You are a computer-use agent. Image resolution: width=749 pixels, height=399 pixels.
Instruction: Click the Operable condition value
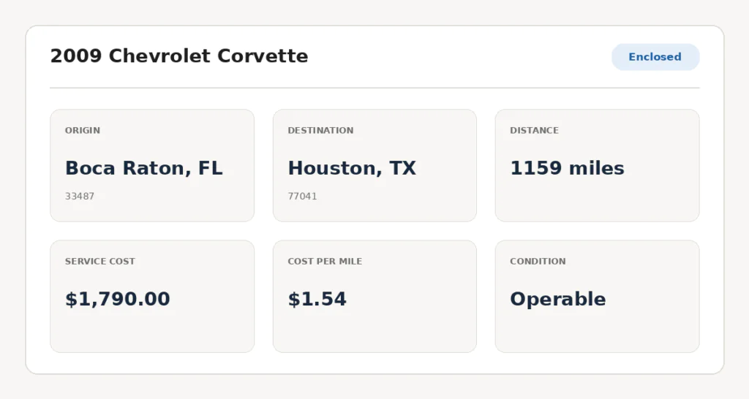pos(558,300)
